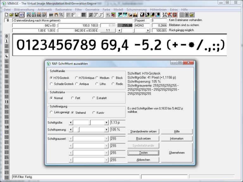Select the H70-Antiqua font family option
The image size is (243, 182).
pos(77,78)
